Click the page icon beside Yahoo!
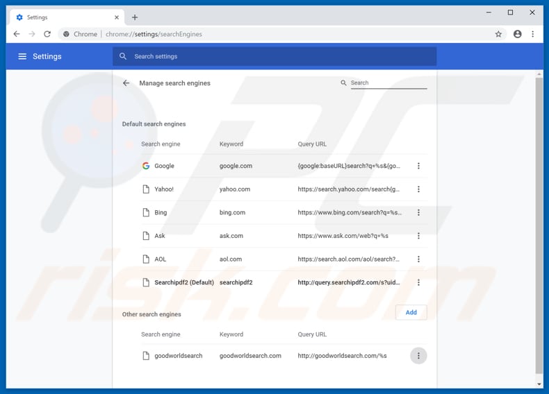This screenshot has height=394, width=549. (x=146, y=189)
